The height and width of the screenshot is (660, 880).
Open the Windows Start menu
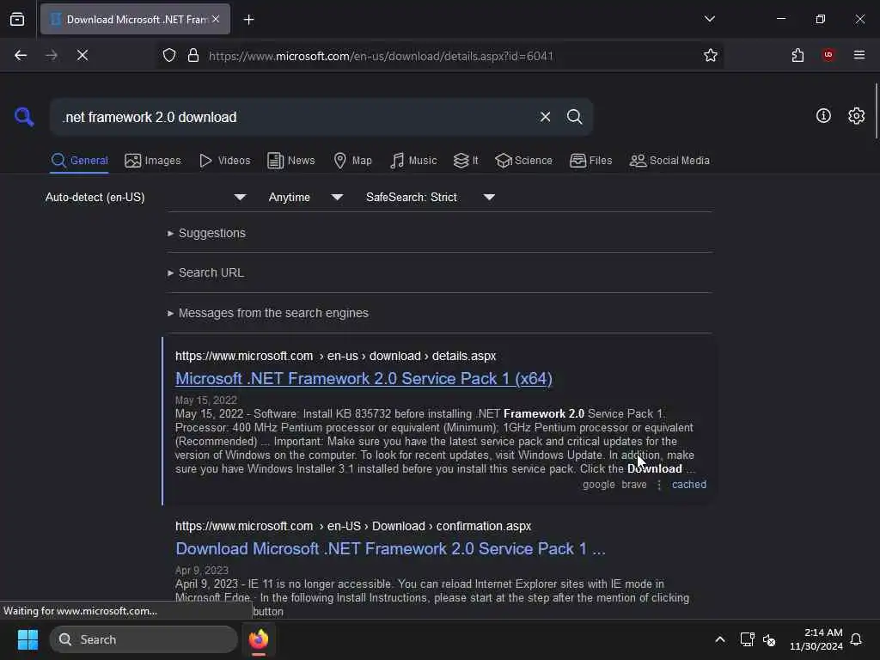pyautogui.click(x=27, y=639)
